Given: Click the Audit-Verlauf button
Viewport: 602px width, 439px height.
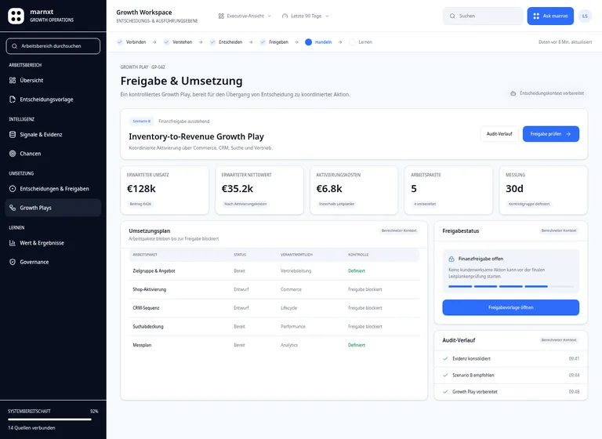Looking at the screenshot, I should pos(499,134).
